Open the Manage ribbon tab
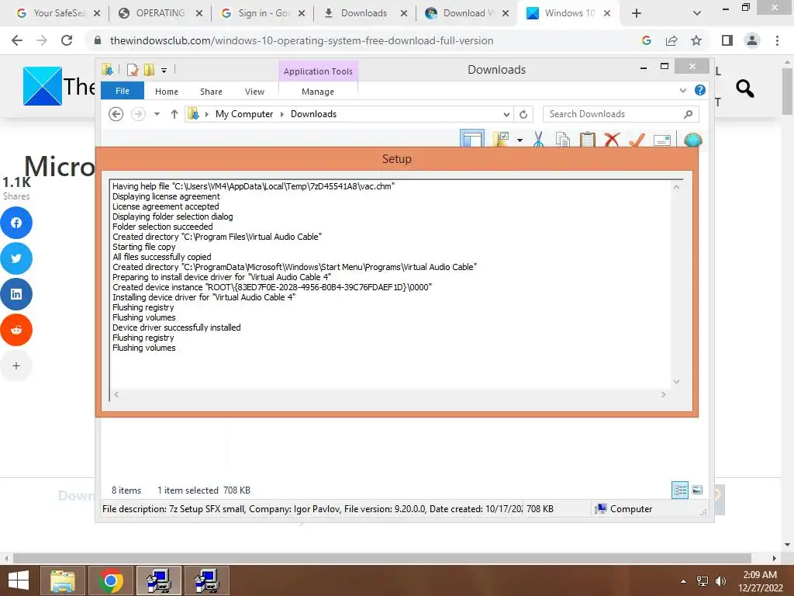Image resolution: width=794 pixels, height=596 pixels. (x=318, y=92)
